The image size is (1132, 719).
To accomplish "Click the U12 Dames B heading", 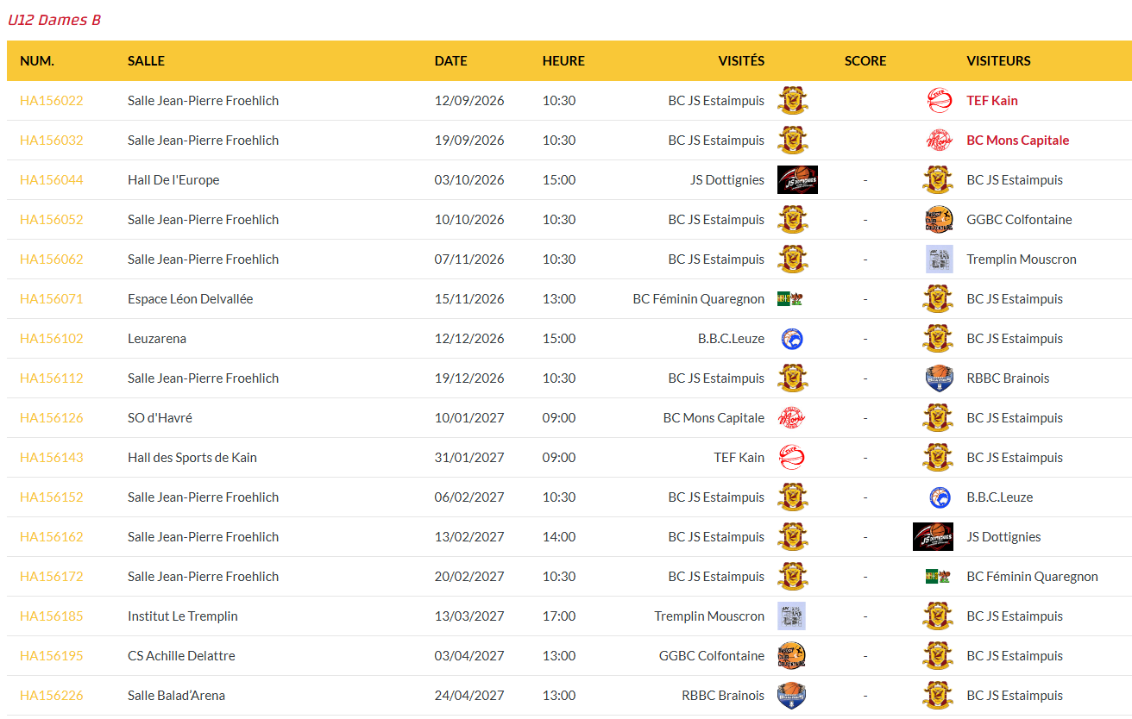I will pyautogui.click(x=54, y=20).
